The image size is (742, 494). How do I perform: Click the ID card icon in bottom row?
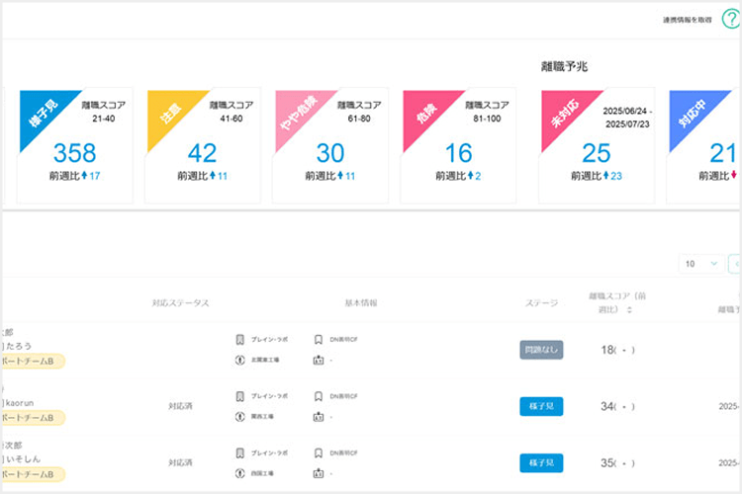318,472
